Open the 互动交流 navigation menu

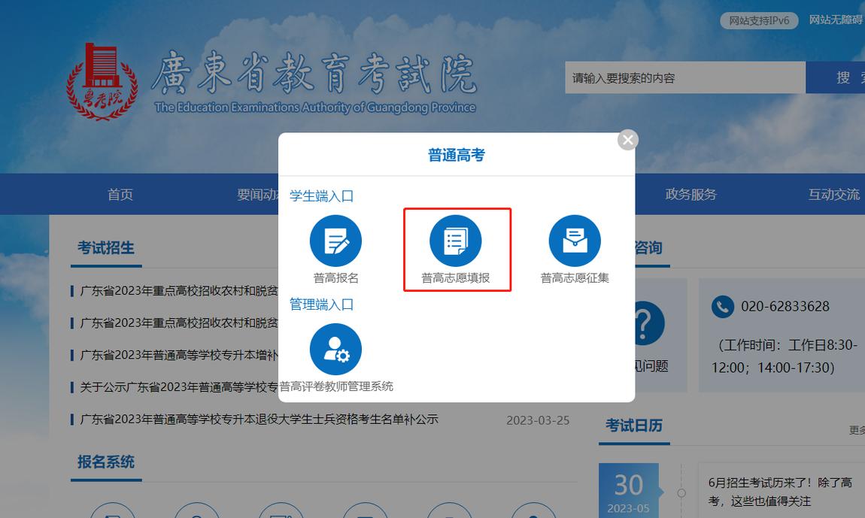tap(833, 194)
